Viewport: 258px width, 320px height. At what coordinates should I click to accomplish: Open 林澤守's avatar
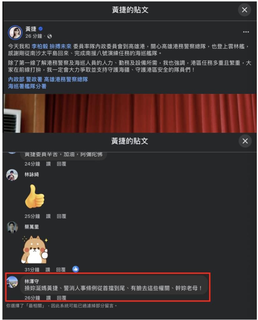click(x=12, y=282)
